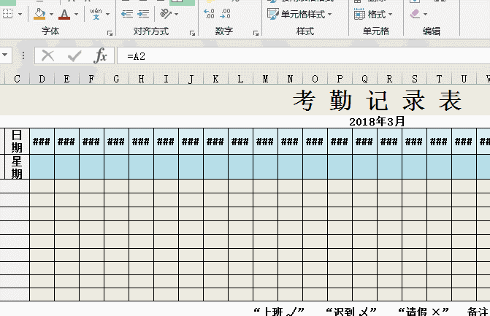Open the name box dropdown arrow

tap(4, 55)
